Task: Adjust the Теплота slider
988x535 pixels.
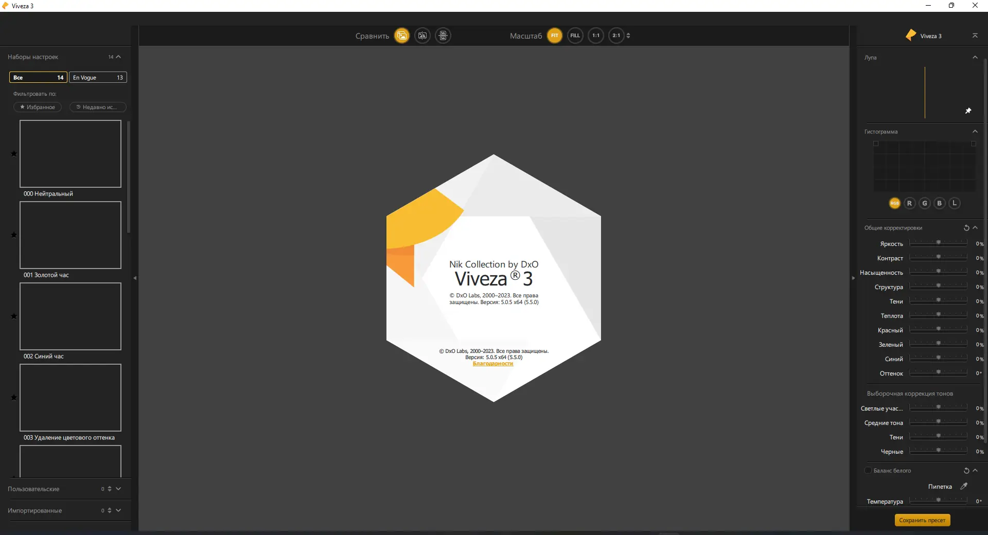Action: [938, 314]
